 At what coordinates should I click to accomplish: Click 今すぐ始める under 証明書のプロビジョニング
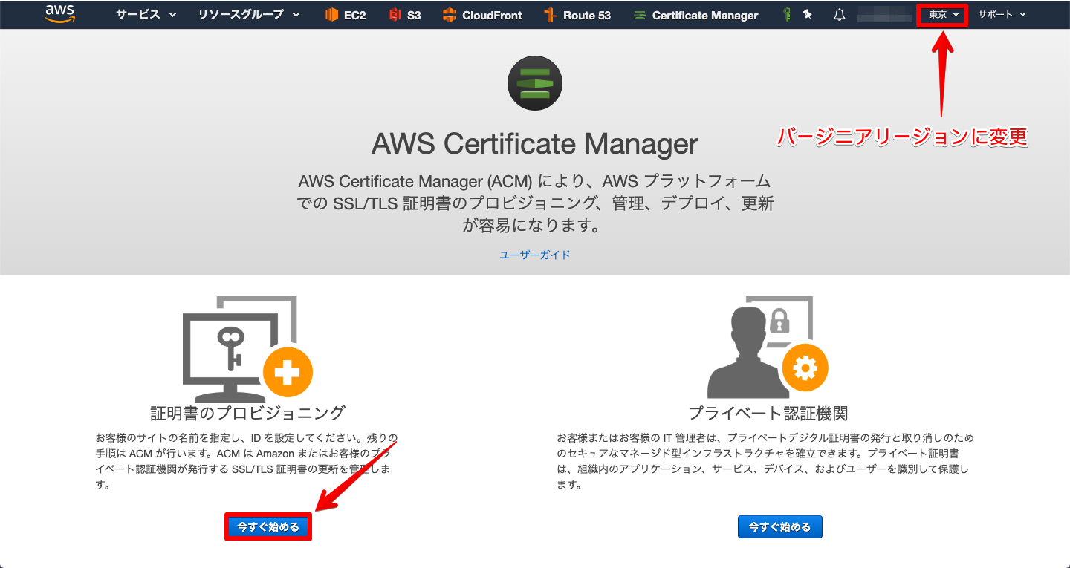[267, 526]
